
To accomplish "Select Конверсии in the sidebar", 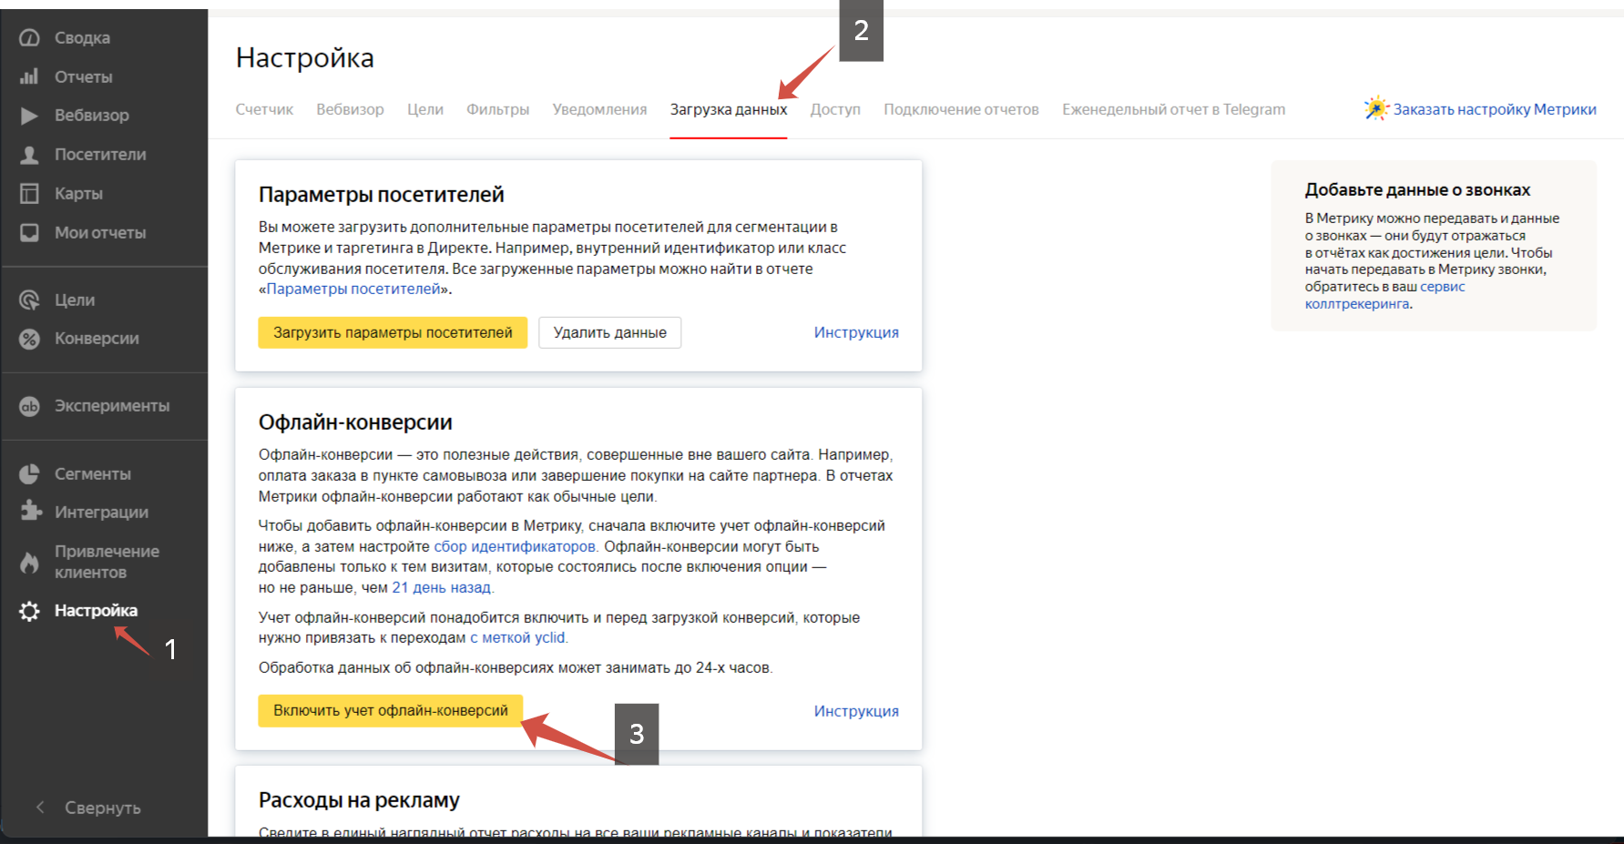I will click(97, 339).
